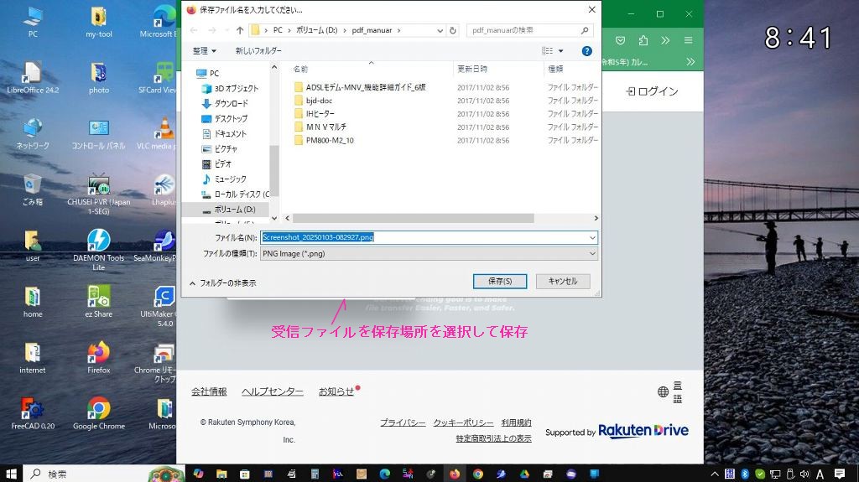Select the PM800-M2_10 folder

330,140
